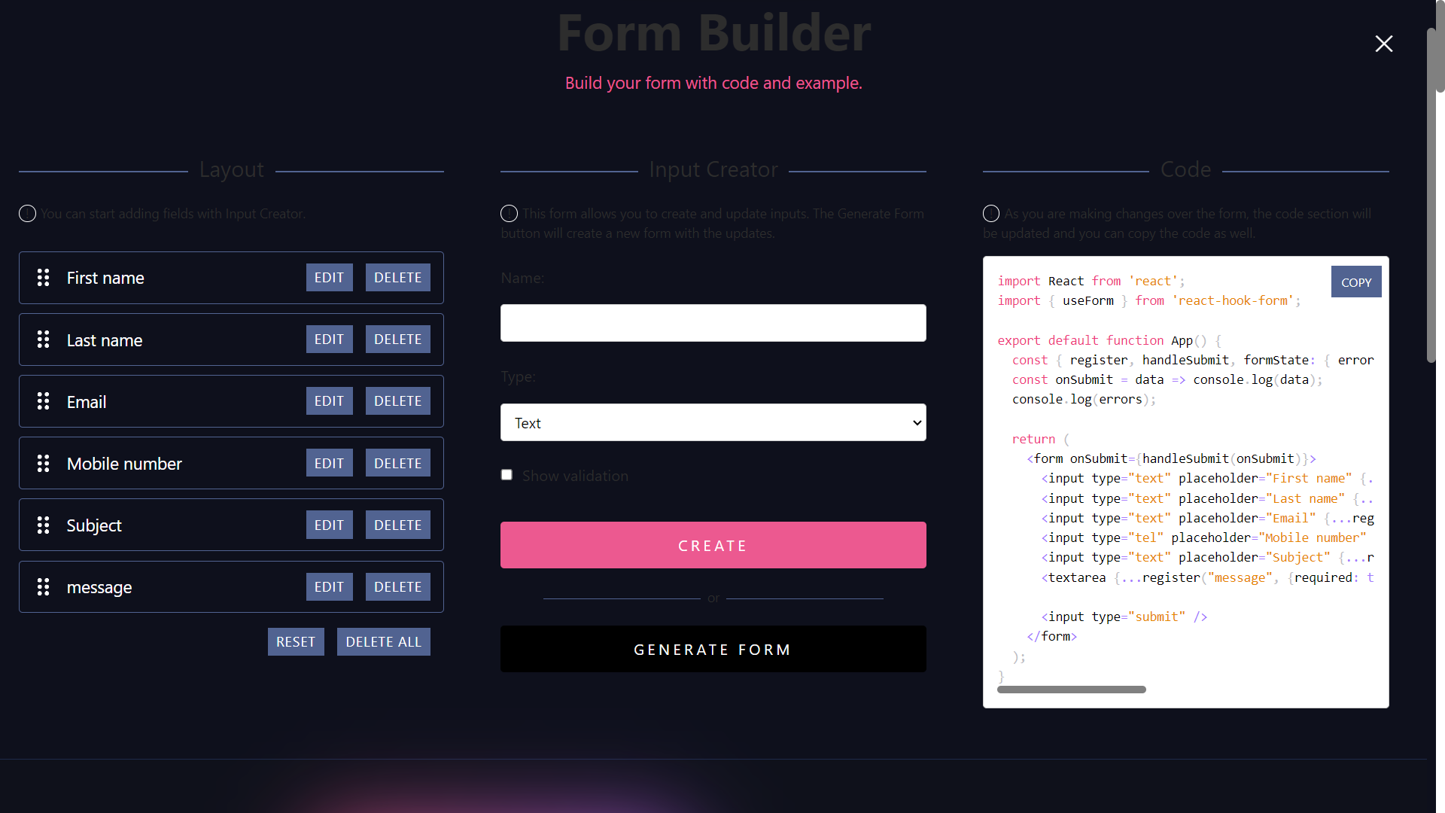The width and height of the screenshot is (1445, 813).
Task: Open the input Type dropdown
Action: coord(713,422)
